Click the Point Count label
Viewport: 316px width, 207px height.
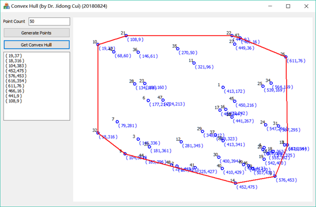14,22
